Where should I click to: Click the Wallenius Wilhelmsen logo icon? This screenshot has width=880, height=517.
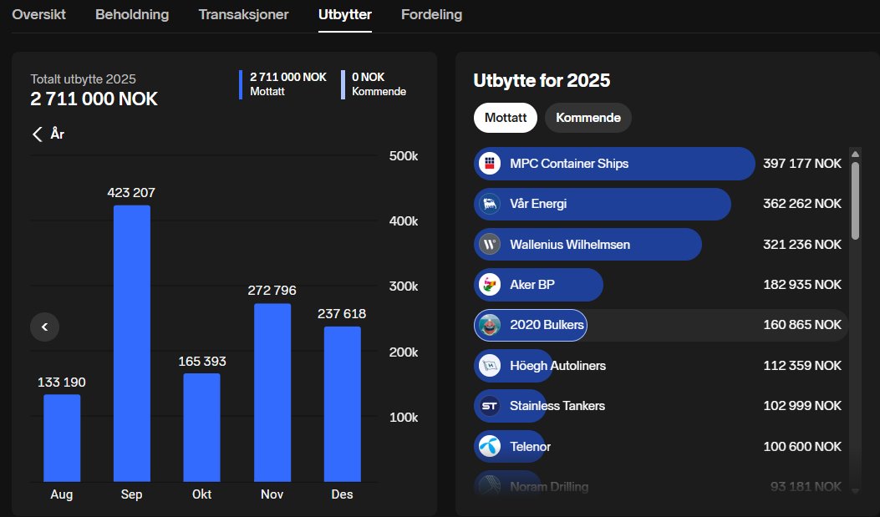(x=490, y=245)
